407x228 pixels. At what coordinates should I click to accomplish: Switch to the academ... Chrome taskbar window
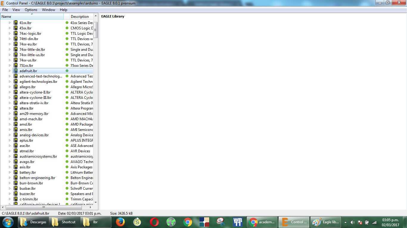pos(262,222)
